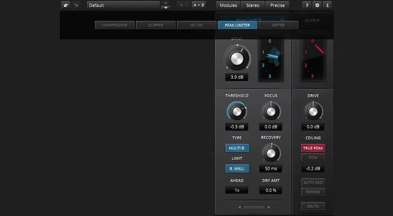Viewport: 393px width, 216px height.
Task: Toggle the A/B comparison button
Action: (x=183, y=5)
